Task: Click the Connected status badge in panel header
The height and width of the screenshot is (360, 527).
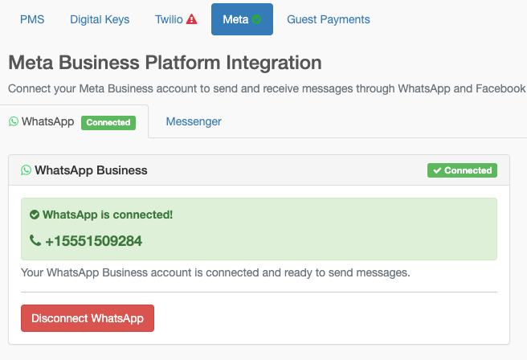Action: click(462, 170)
